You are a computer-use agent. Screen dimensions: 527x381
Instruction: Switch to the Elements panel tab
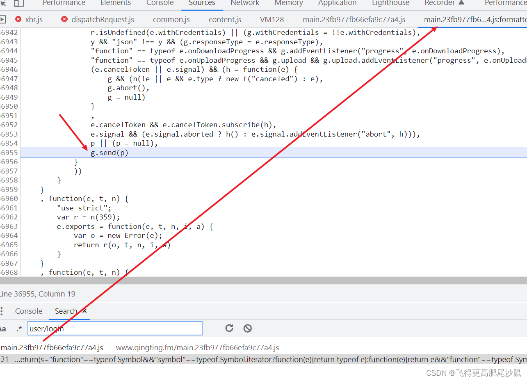point(116,3)
